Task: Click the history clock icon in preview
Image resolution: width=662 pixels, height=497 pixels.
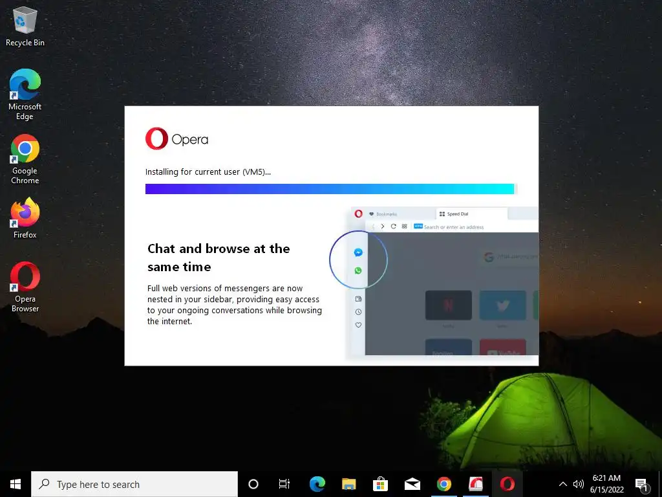Action: [x=358, y=312]
